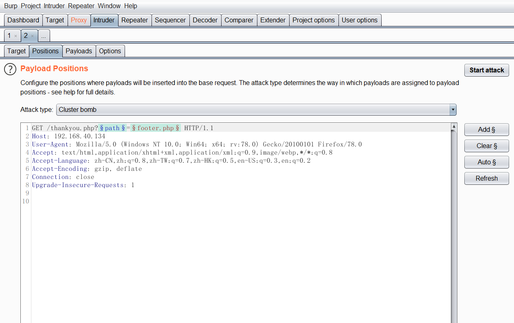
Task: Click the Clear § button
Action: tap(487, 146)
